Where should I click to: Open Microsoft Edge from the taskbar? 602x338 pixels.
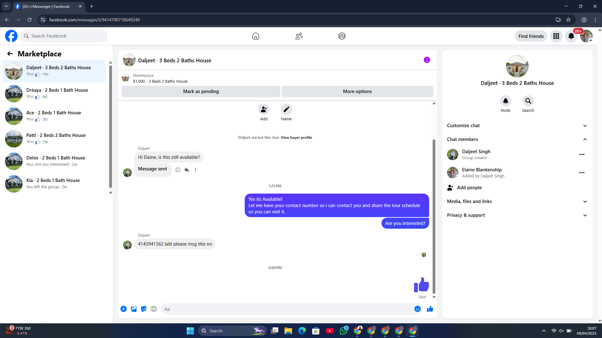pyautogui.click(x=302, y=331)
